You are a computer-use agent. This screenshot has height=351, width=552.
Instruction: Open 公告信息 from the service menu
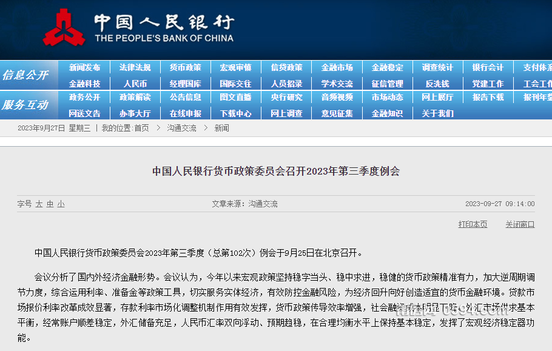coord(186,97)
